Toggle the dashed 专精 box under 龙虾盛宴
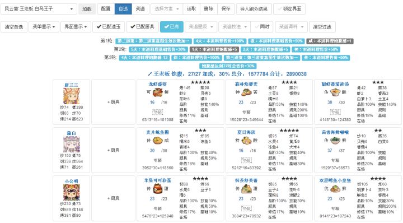Viewport: 403px width, 223px height. click(157, 112)
